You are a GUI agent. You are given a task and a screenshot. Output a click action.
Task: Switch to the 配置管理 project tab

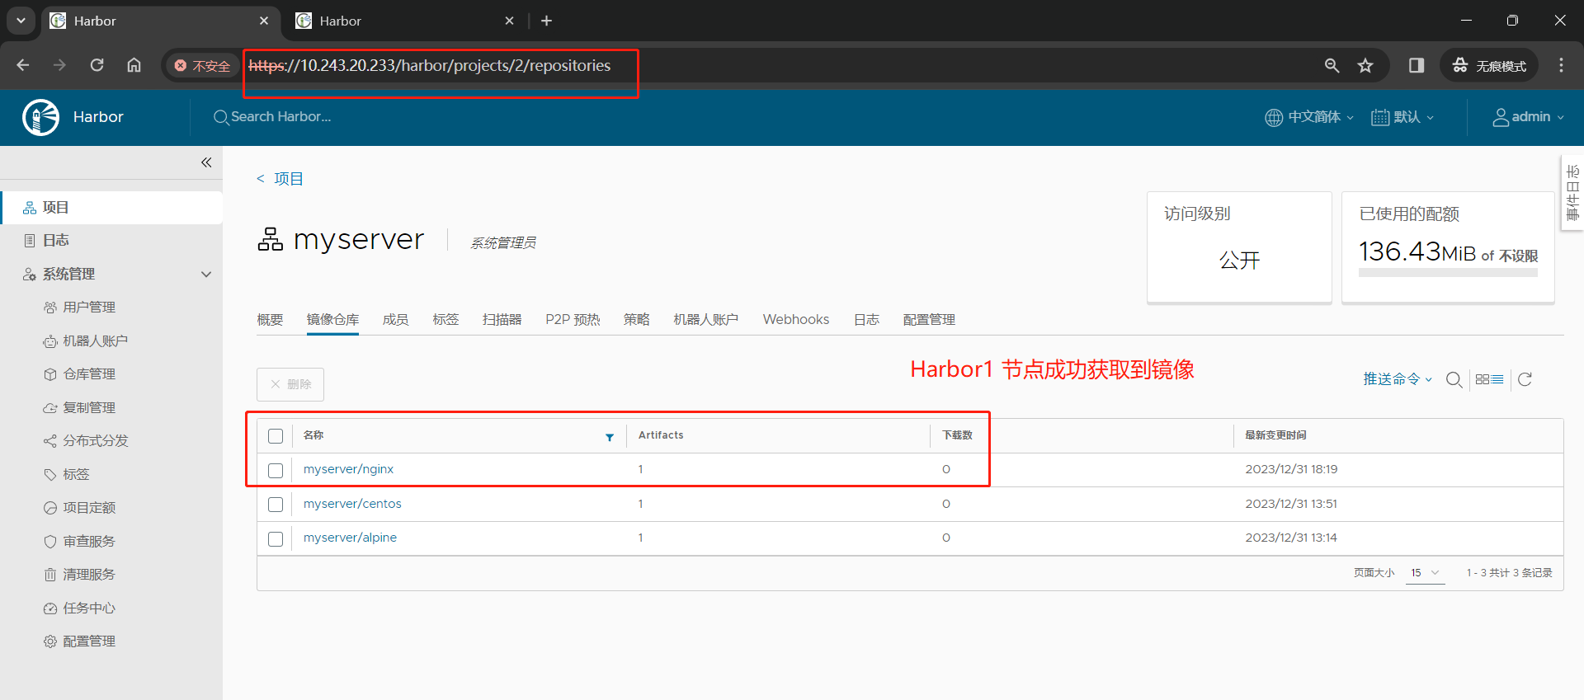click(x=929, y=320)
